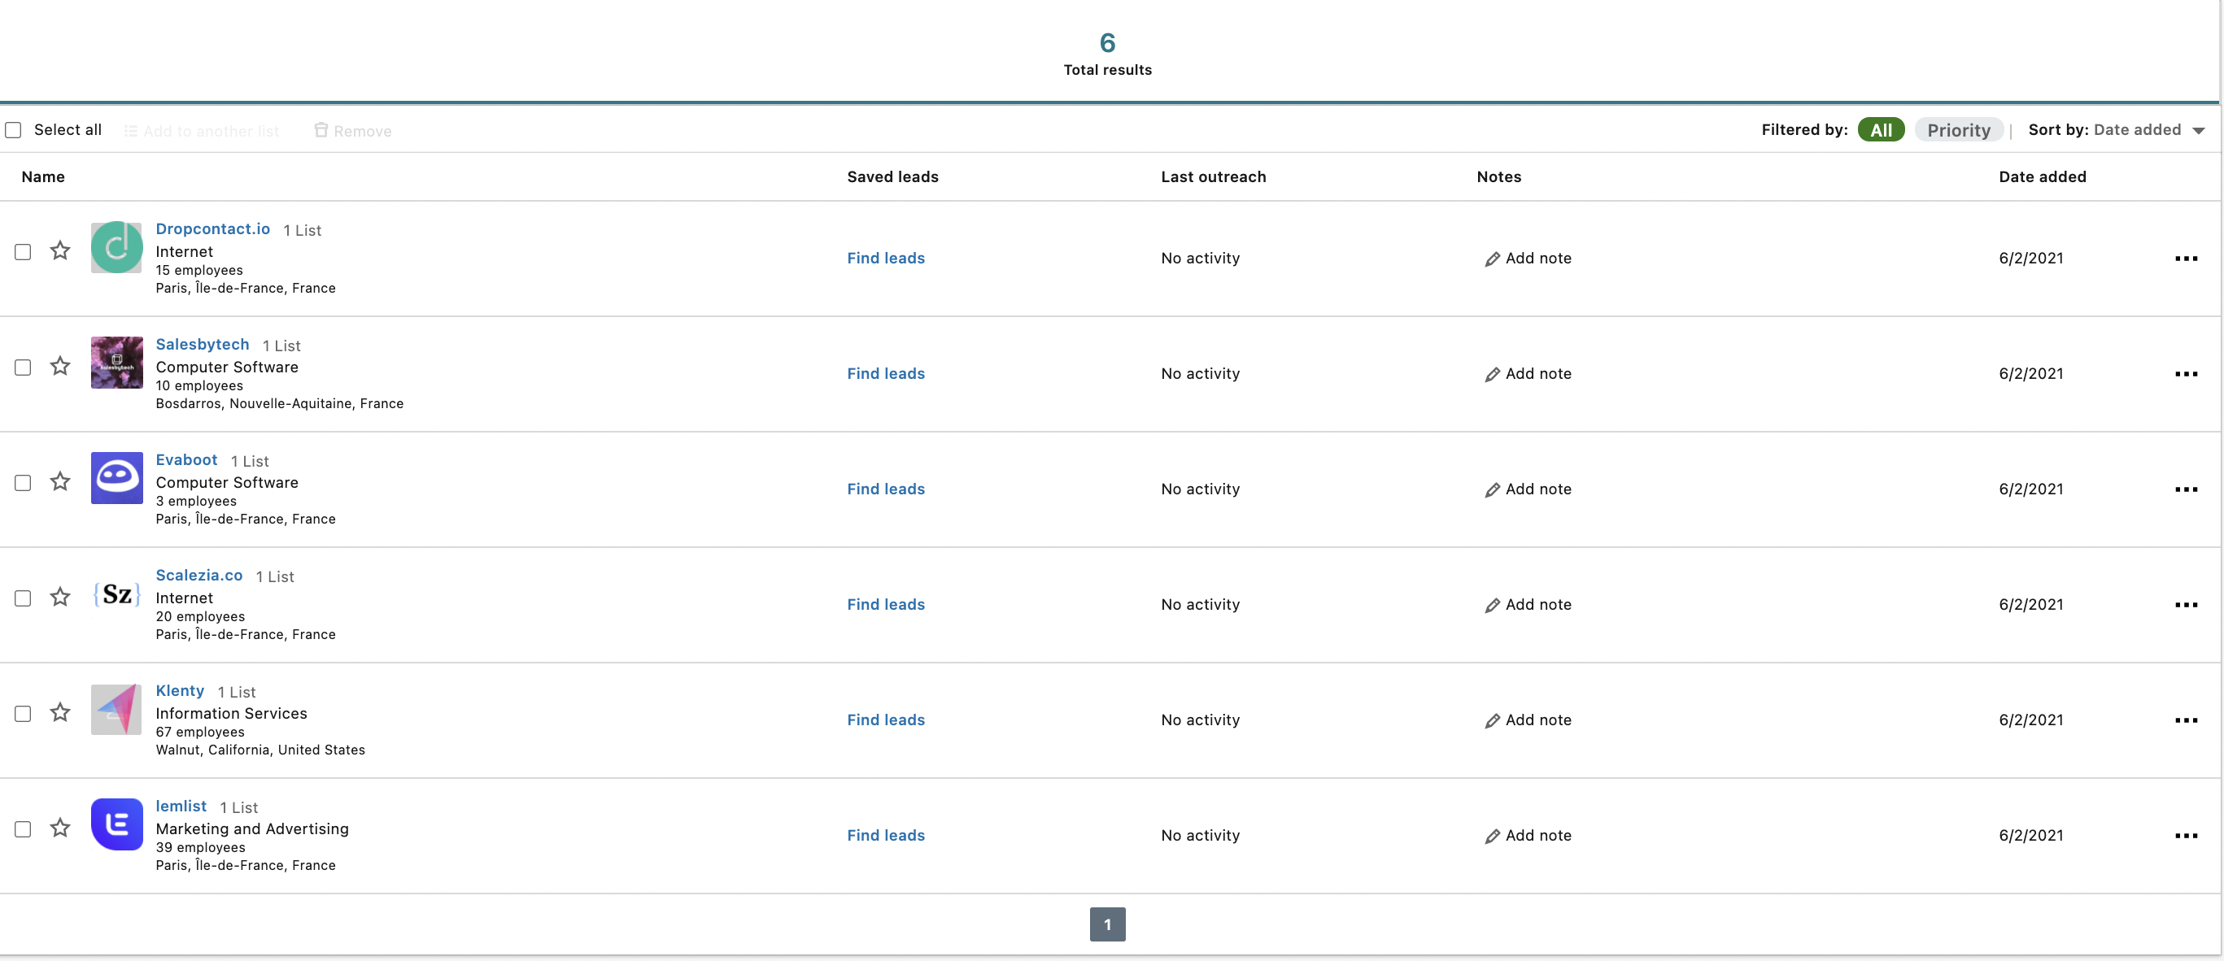The height and width of the screenshot is (961, 2224).
Task: Click the Remove button
Action: tap(352, 131)
